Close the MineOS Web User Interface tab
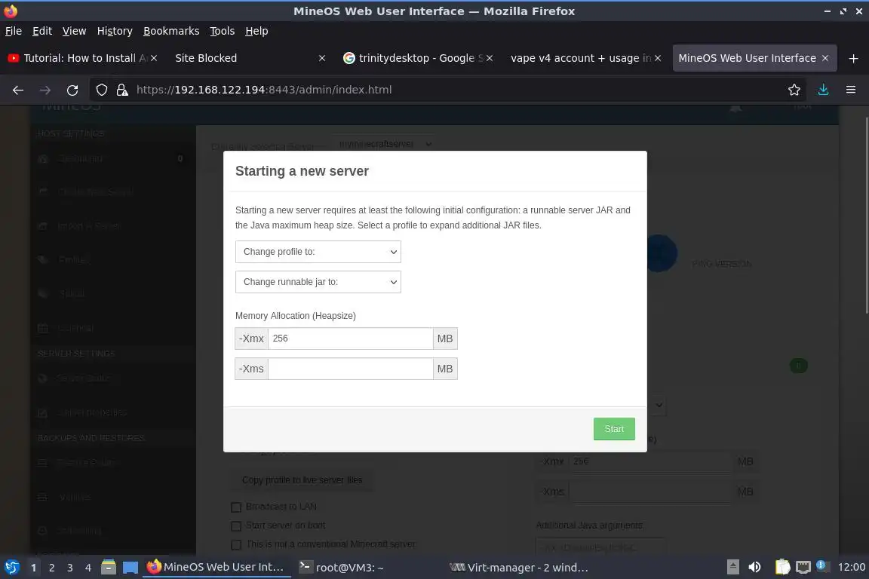The height and width of the screenshot is (579, 869). pyautogui.click(x=825, y=58)
